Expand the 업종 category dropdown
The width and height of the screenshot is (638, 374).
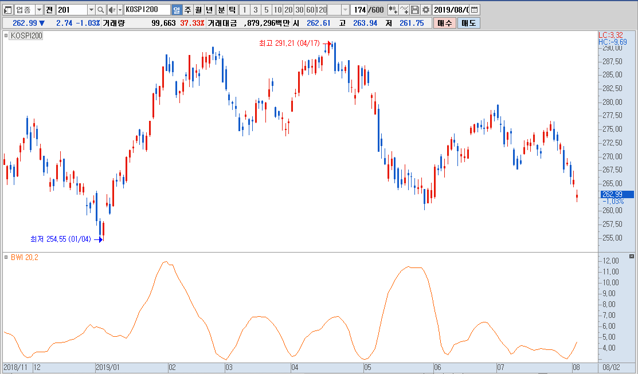(38, 10)
